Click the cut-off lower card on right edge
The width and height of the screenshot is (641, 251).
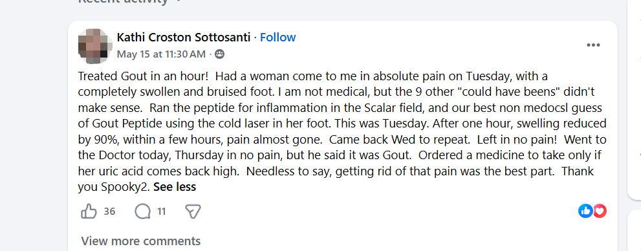pos(634,230)
